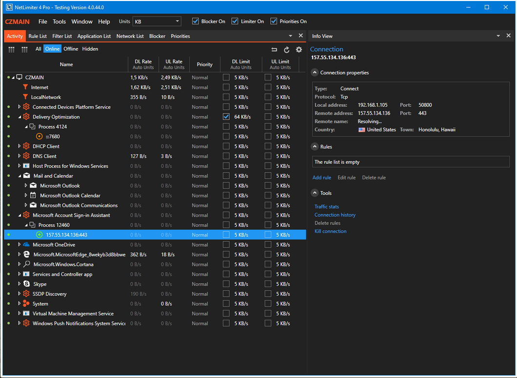Image resolution: width=517 pixels, height=378 pixels.
Task: Collapse the Rules section in Info View
Action: pos(315,147)
